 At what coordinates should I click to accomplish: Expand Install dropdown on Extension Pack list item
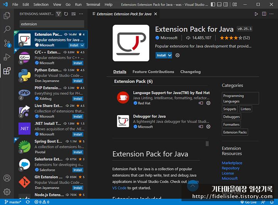click(x=82, y=45)
